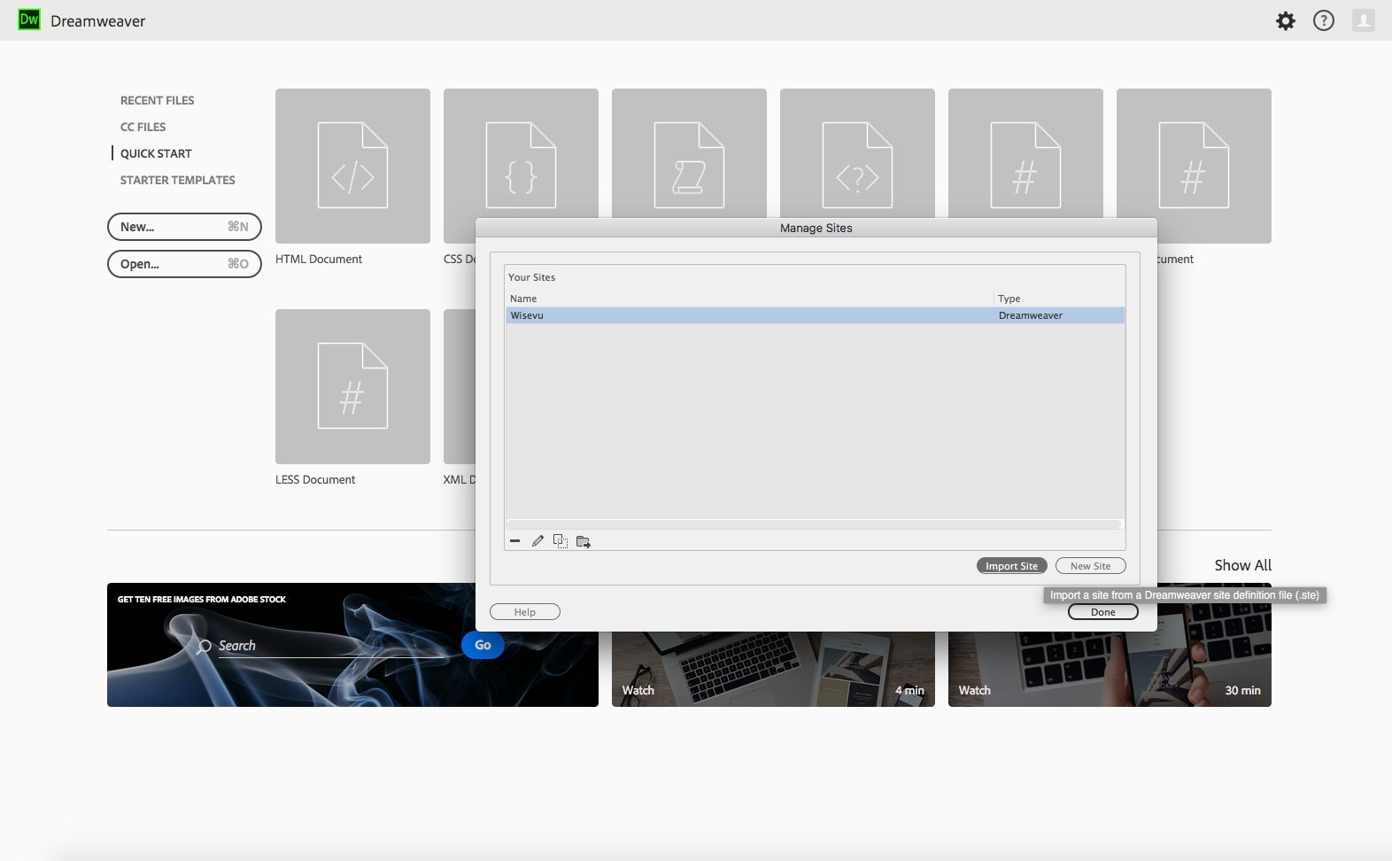Screen dimensions: 1392x861
Task: Export the currently selected site
Action: coord(584,541)
